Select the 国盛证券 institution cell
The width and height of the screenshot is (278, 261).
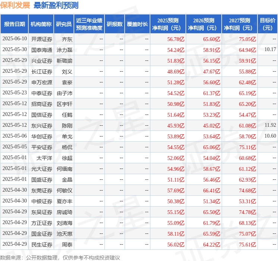click(x=42, y=180)
